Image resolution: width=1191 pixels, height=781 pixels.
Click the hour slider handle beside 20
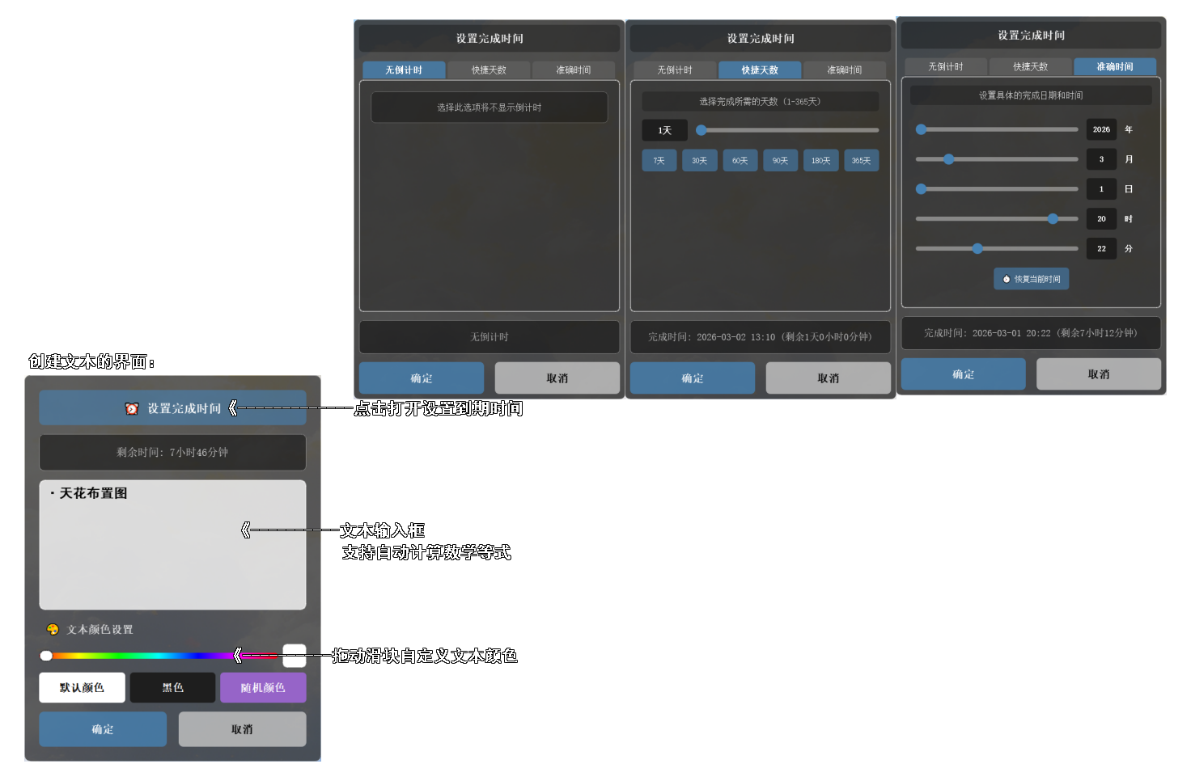(x=1053, y=219)
